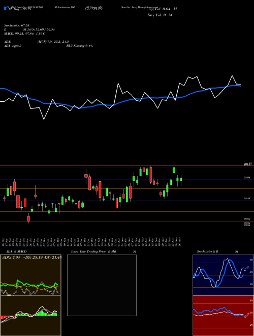Select the '12 Day = 98.79' legend text

point(19,9)
